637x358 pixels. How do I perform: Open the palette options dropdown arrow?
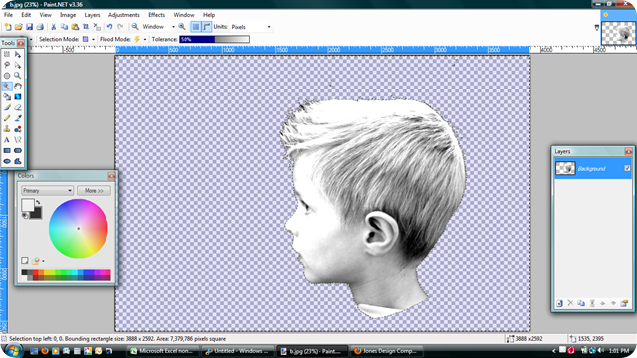click(44, 261)
